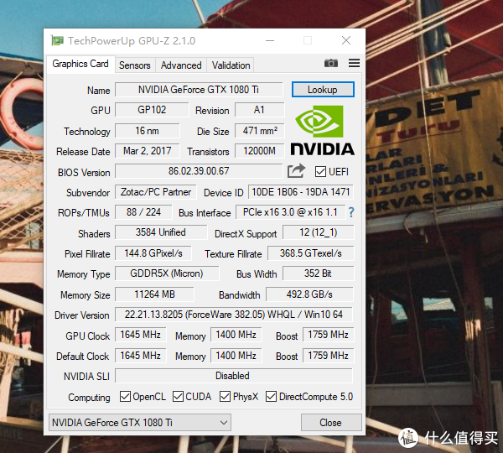
Task: Click the NVIDIA SLI field showing Disabled
Action: point(234,376)
